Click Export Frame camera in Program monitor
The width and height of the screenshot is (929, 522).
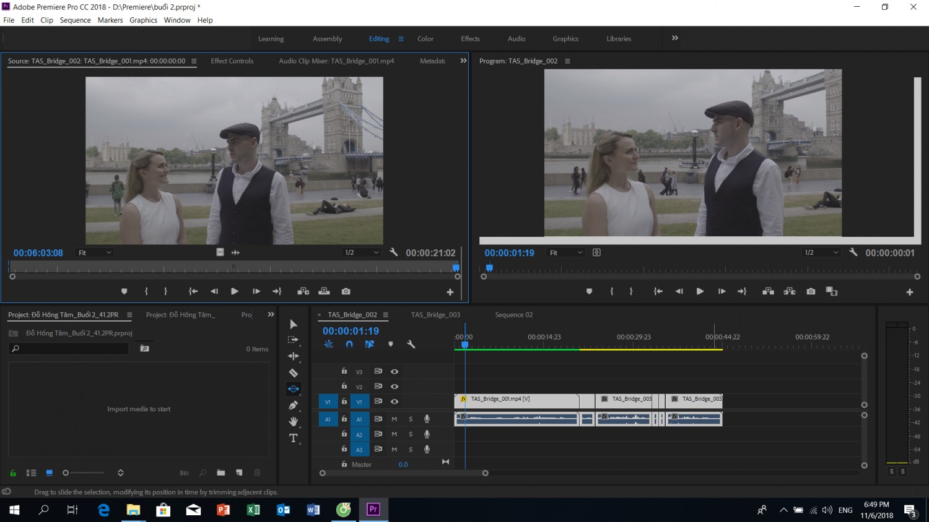point(811,291)
